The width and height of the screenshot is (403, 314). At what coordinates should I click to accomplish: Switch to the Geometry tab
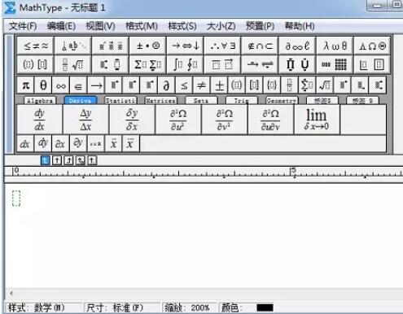(282, 101)
